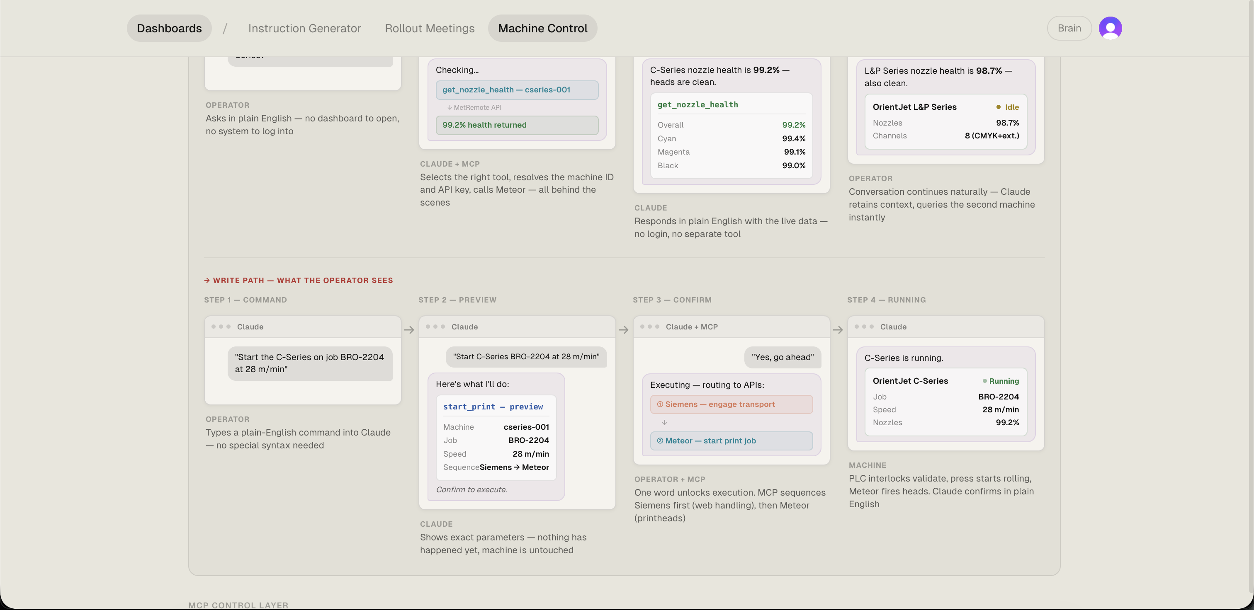Click the circled 2 icon on Meteor start print job

[660, 441]
